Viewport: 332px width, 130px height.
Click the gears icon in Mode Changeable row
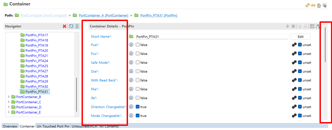[x=294, y=116]
